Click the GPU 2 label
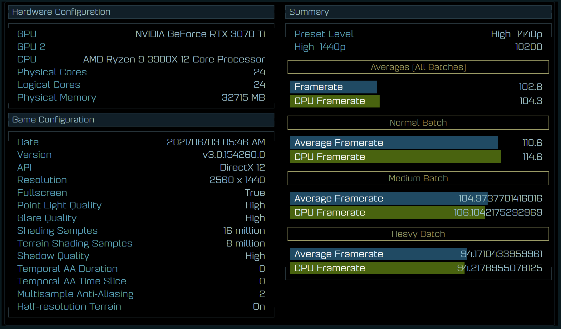561x329 pixels. pyautogui.click(x=31, y=47)
